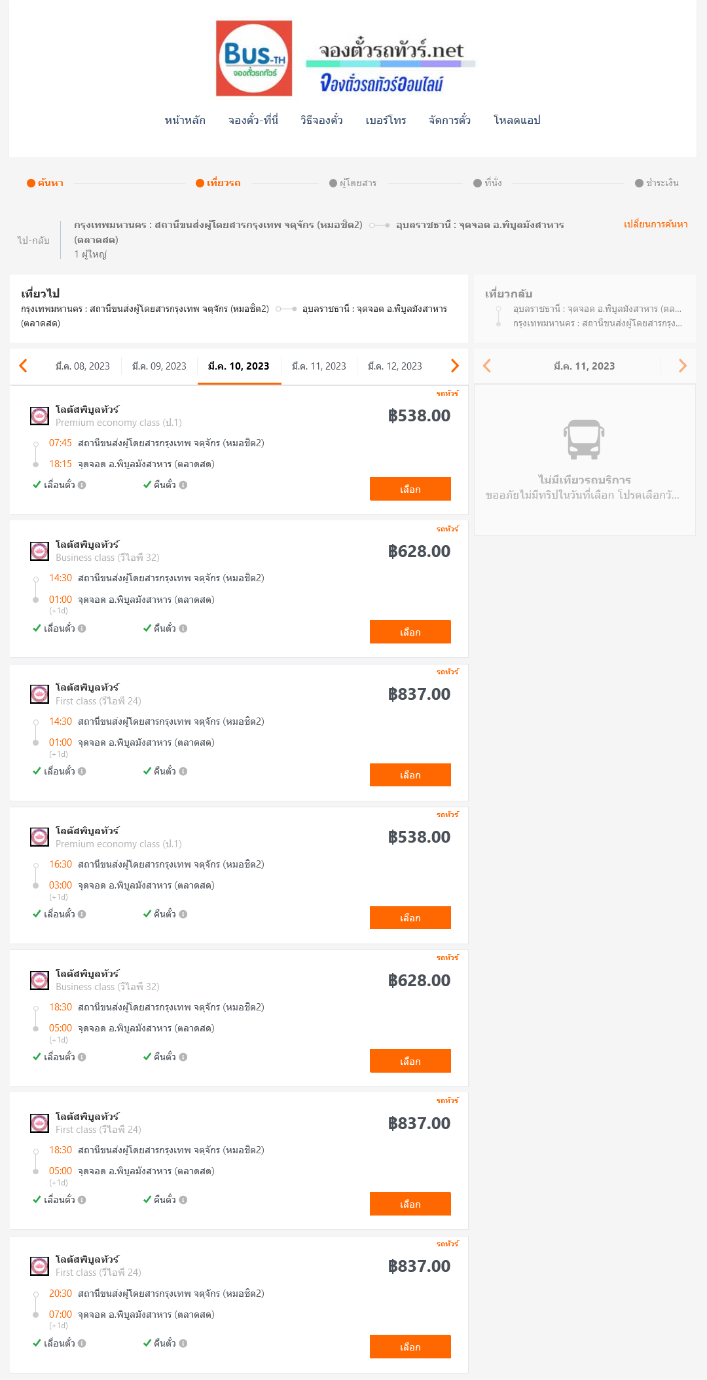Click เลือก button for the ฿538.00 07:45 trip

410,489
